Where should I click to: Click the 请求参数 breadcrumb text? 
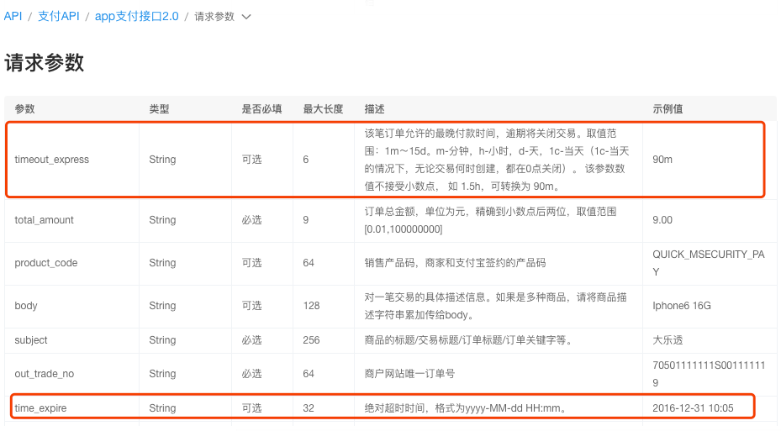coord(214,17)
